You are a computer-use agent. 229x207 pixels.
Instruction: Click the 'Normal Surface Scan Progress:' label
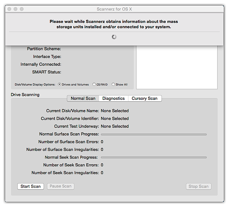pyautogui.click(x=69, y=134)
